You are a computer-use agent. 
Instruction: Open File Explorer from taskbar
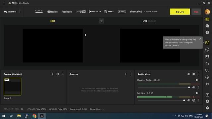tap(19, 116)
